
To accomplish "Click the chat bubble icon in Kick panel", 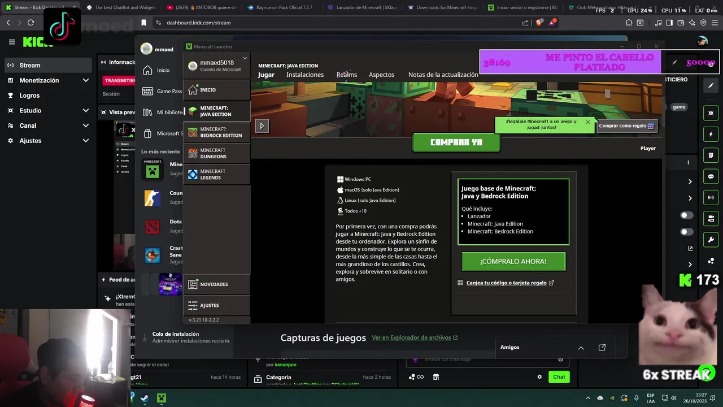I will click(711, 176).
